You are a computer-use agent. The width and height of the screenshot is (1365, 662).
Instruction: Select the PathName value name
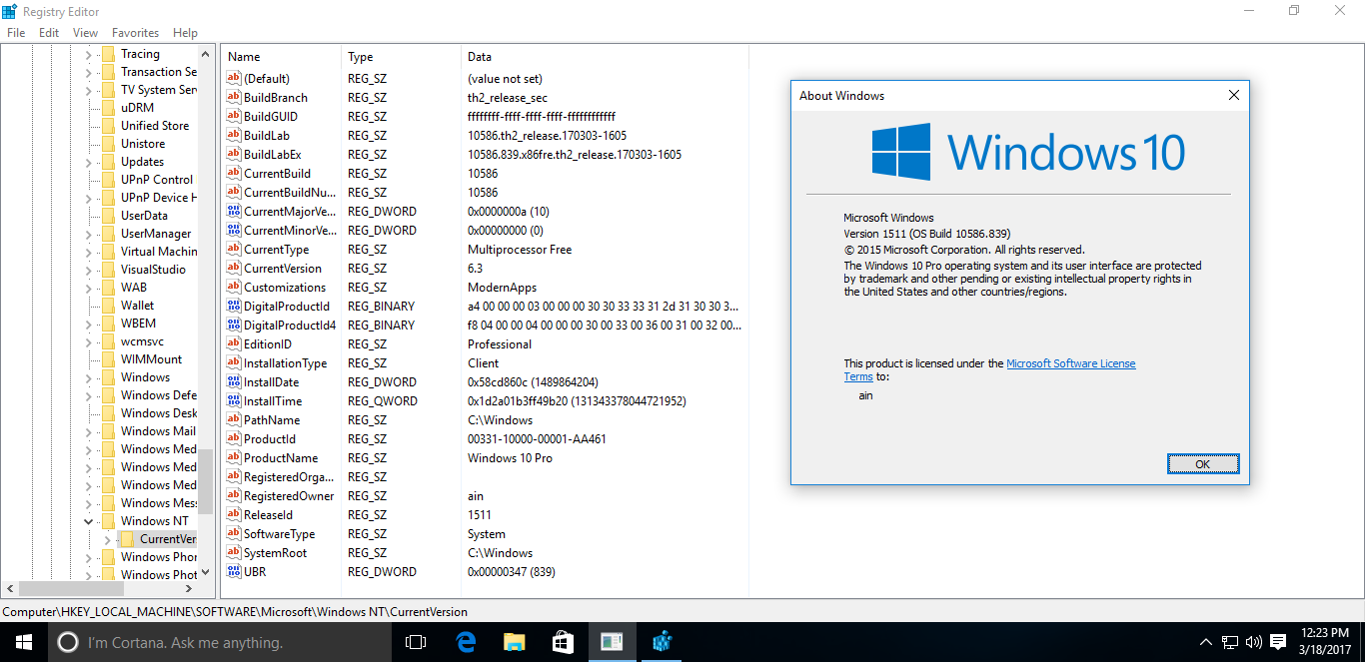[x=272, y=420]
